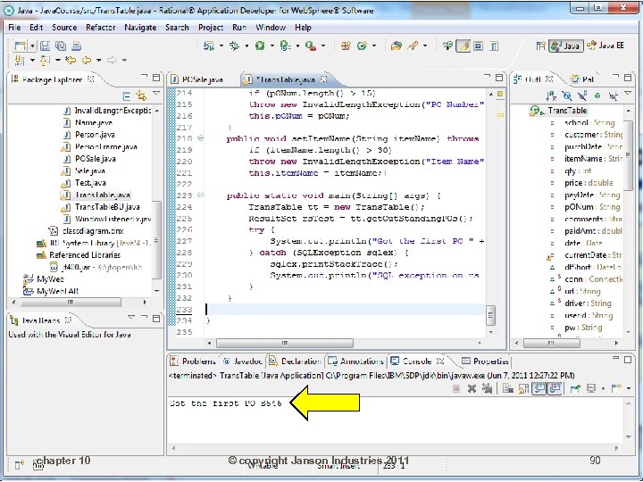The height and width of the screenshot is (482, 643).
Task: Switch to the Problems tab
Action: [x=192, y=361]
